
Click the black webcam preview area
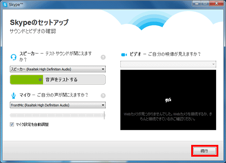168,100
